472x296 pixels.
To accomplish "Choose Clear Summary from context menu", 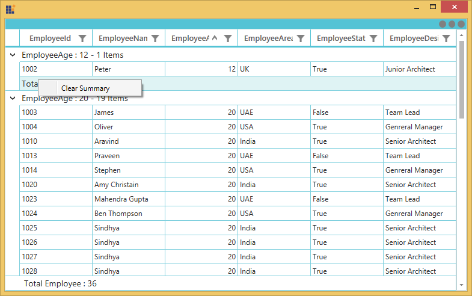I will 90,88.
